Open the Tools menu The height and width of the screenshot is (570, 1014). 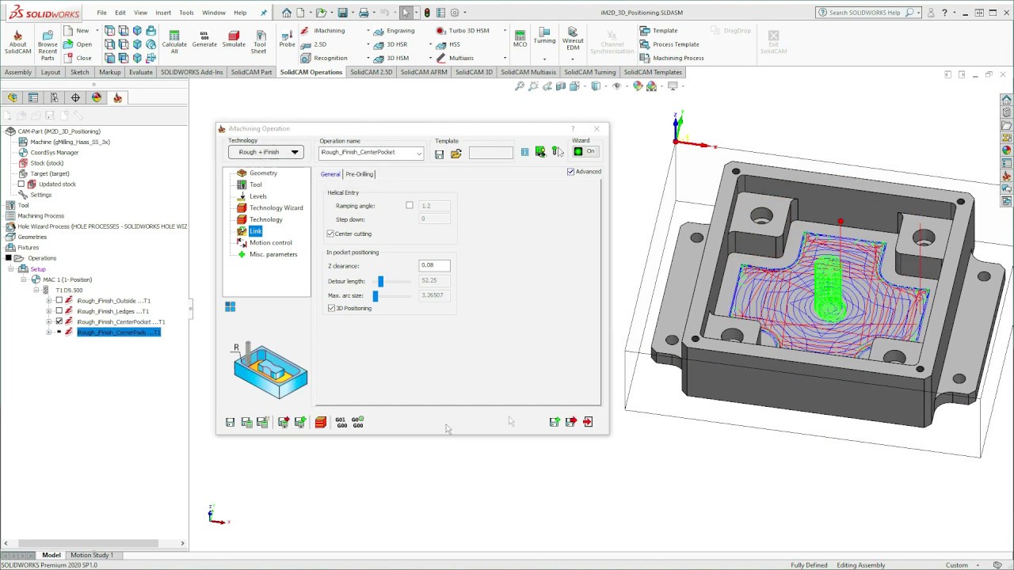tap(186, 13)
